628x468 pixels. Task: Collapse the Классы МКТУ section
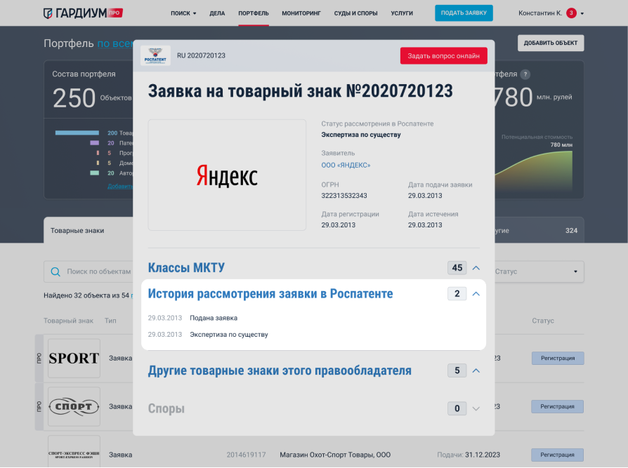[x=476, y=268]
